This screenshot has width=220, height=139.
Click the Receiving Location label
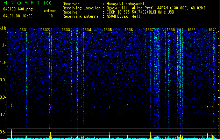pos(81,8)
